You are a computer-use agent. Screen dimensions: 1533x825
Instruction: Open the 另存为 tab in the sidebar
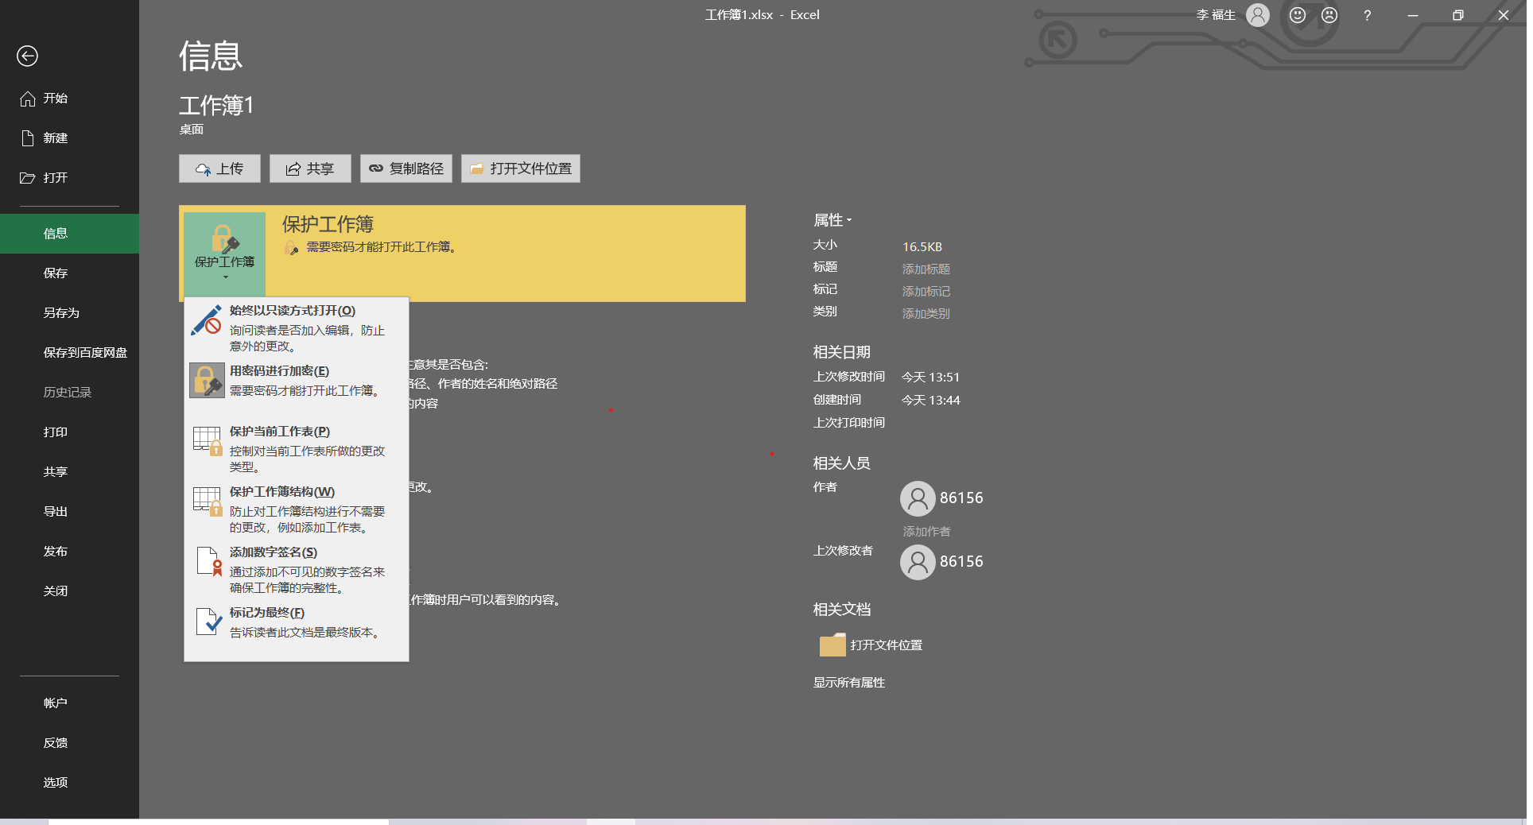coord(69,313)
